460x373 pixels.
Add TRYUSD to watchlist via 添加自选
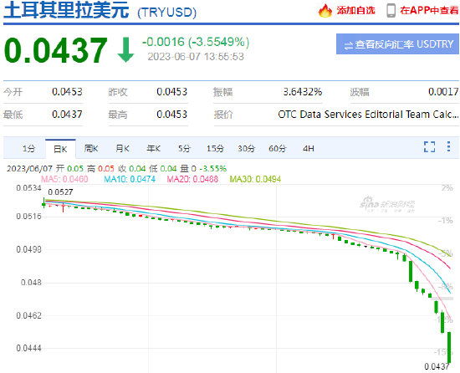[x=355, y=11]
